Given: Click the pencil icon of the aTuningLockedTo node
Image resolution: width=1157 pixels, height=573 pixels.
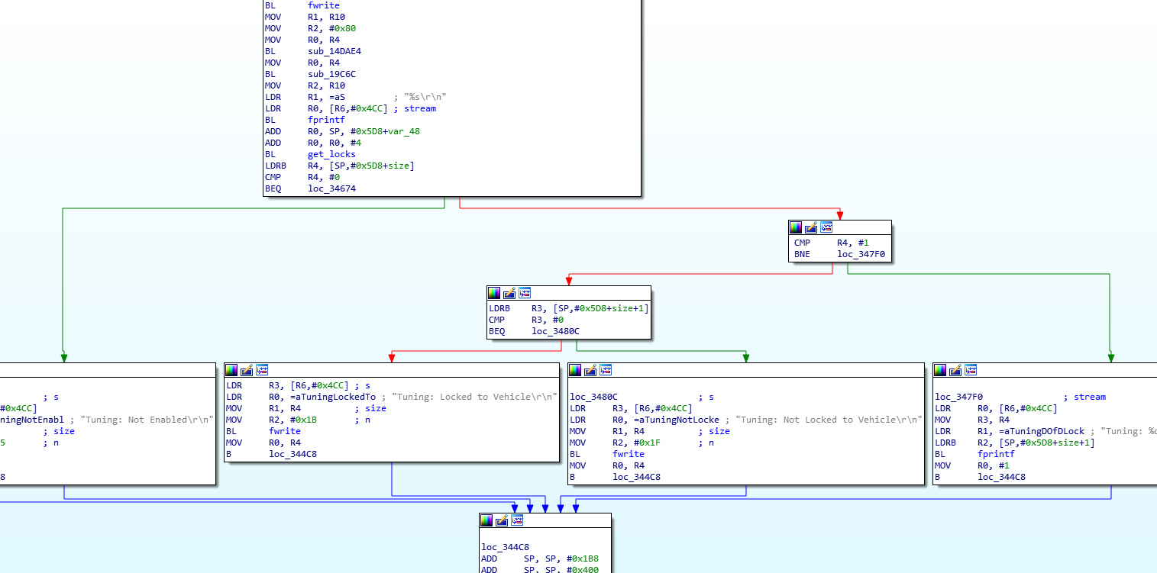Looking at the screenshot, I should (x=247, y=370).
